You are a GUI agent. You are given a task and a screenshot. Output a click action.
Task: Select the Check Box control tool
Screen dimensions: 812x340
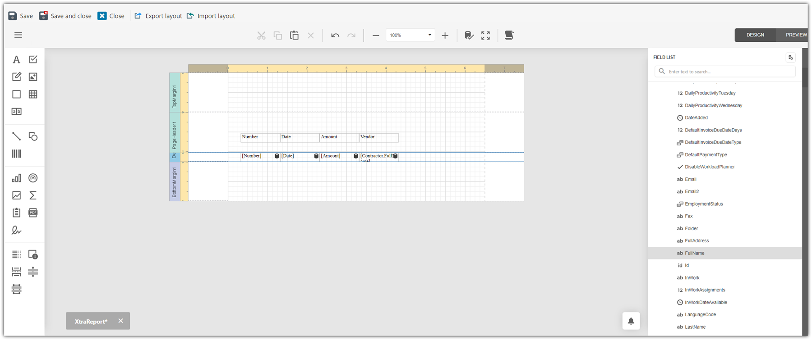pos(33,59)
